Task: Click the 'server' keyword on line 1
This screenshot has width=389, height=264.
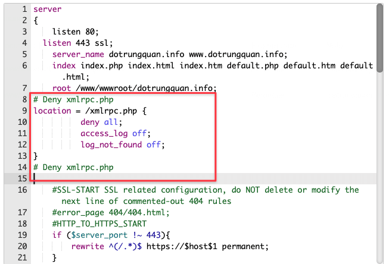Action: [x=48, y=10]
